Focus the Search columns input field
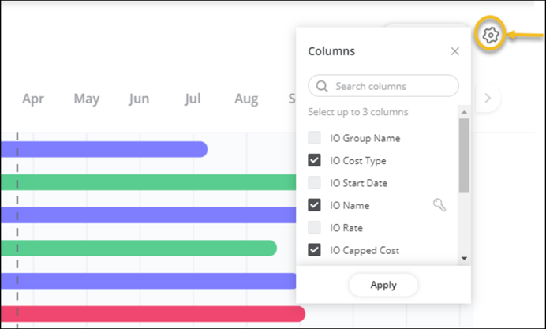546x329 pixels. (x=391, y=86)
